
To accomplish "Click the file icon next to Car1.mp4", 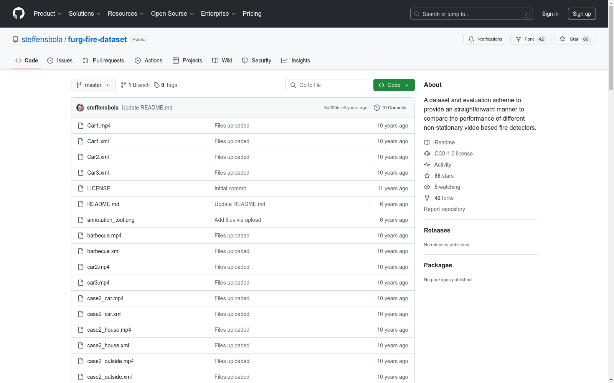I will (81, 126).
